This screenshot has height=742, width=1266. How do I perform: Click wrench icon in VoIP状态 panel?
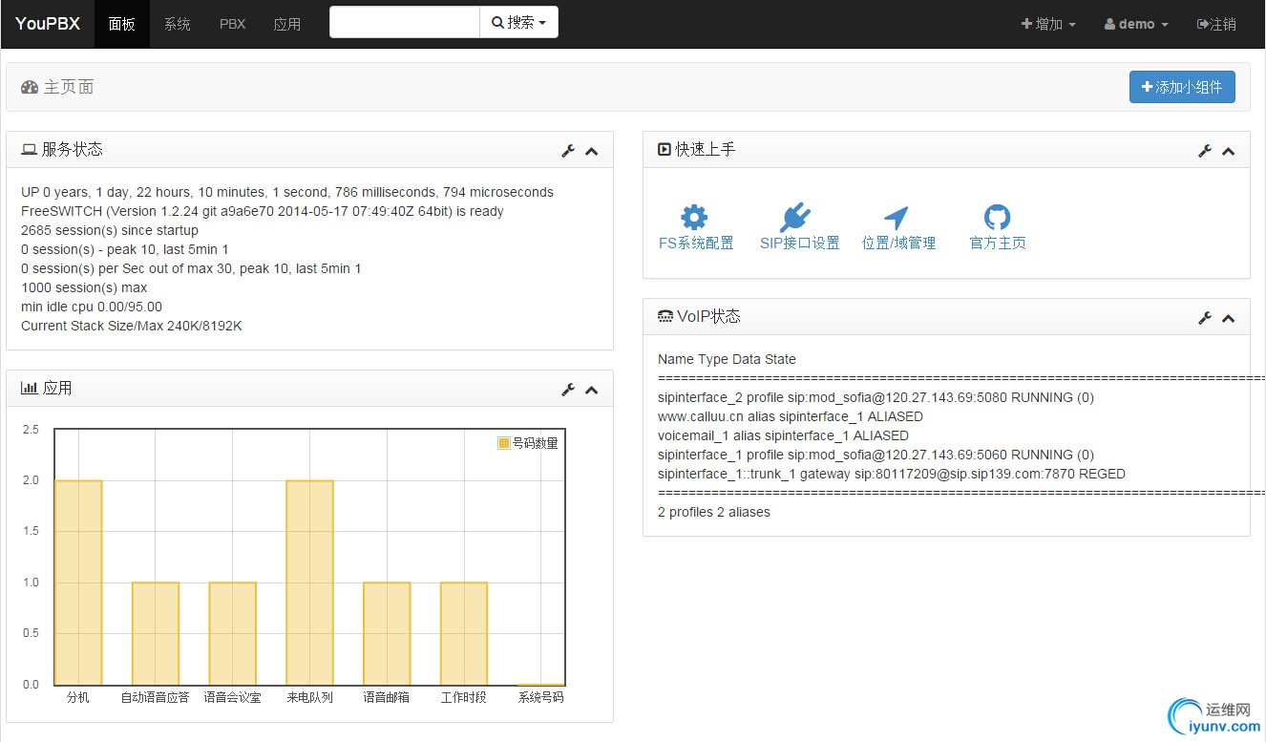click(x=1205, y=318)
